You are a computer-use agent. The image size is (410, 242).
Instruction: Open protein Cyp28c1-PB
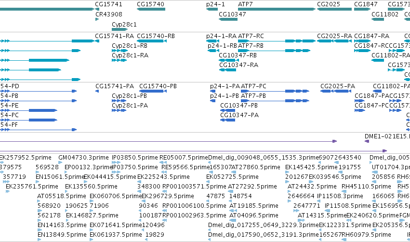click(130, 96)
